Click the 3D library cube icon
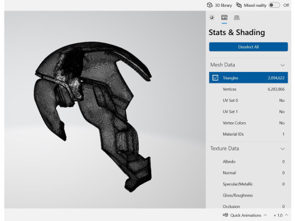Image resolution: width=295 pixels, height=221 pixels. [x=210, y=5]
